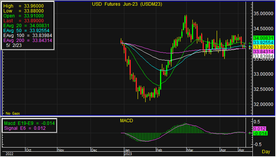The height and width of the screenshot is (157, 276).
Task: Click the arrow marker beside the MACD values
Action: [249, 133]
